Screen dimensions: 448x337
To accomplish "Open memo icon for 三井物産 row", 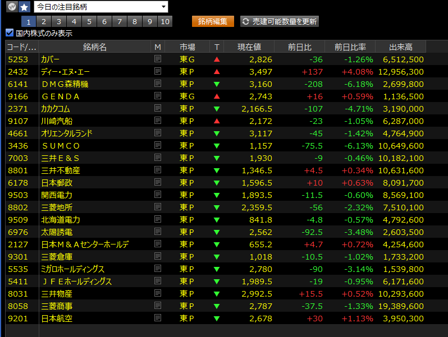I will click(x=158, y=293).
